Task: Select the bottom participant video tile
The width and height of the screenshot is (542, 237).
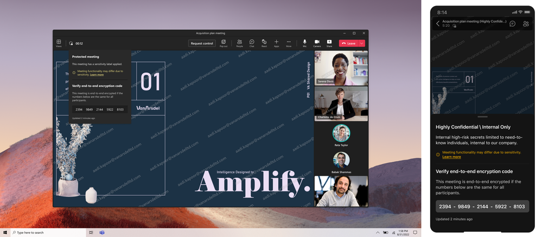Action: pos(341,191)
